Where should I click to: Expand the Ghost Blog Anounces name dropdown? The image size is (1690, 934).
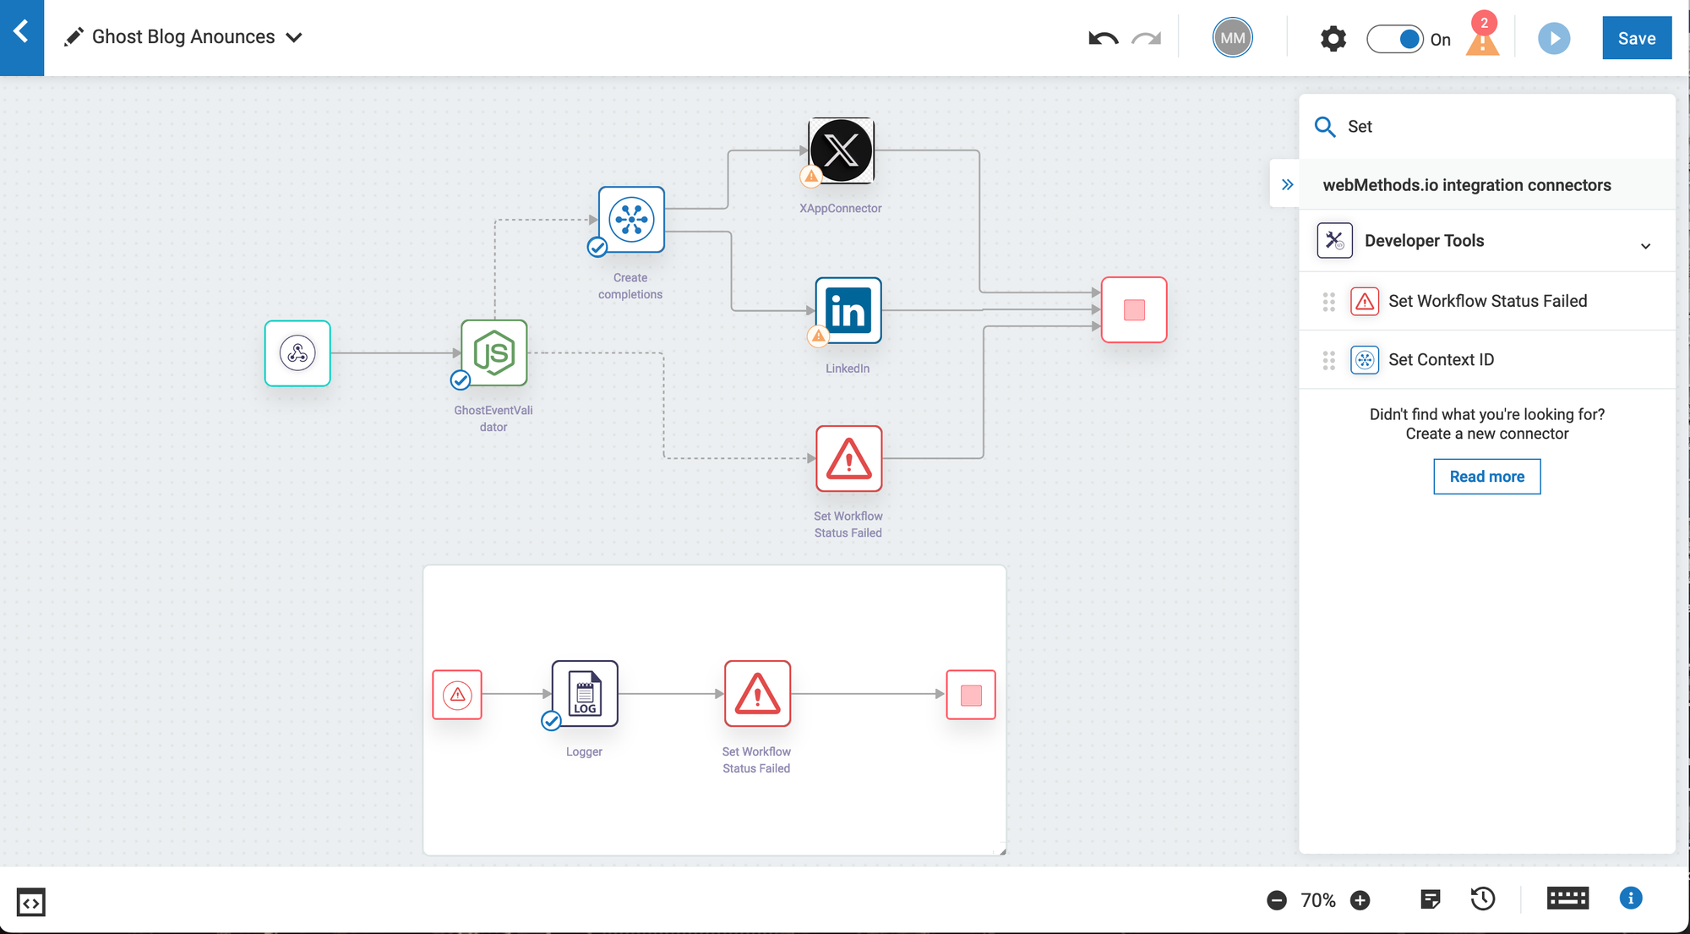[294, 37]
